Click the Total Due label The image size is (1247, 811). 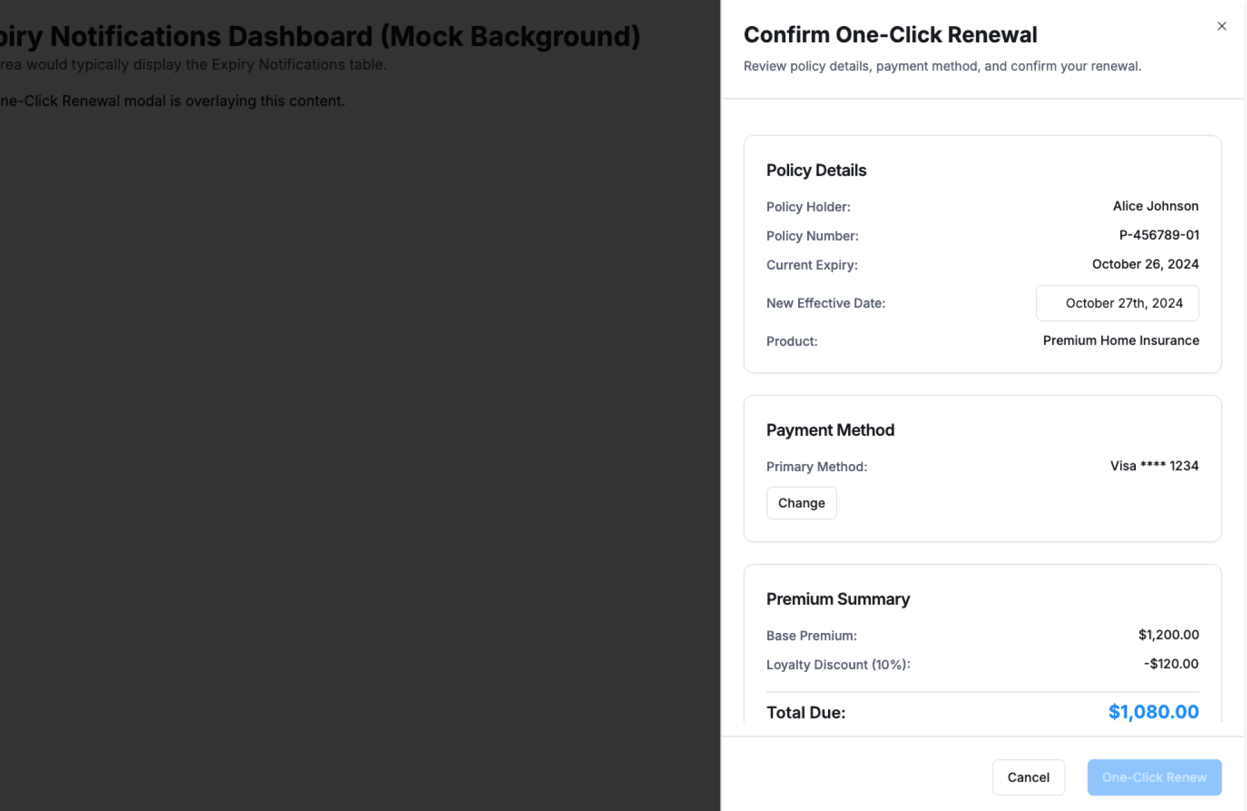805,713
